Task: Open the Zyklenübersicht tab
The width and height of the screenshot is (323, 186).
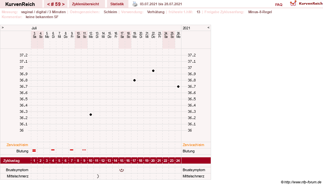Action: click(x=86, y=4)
